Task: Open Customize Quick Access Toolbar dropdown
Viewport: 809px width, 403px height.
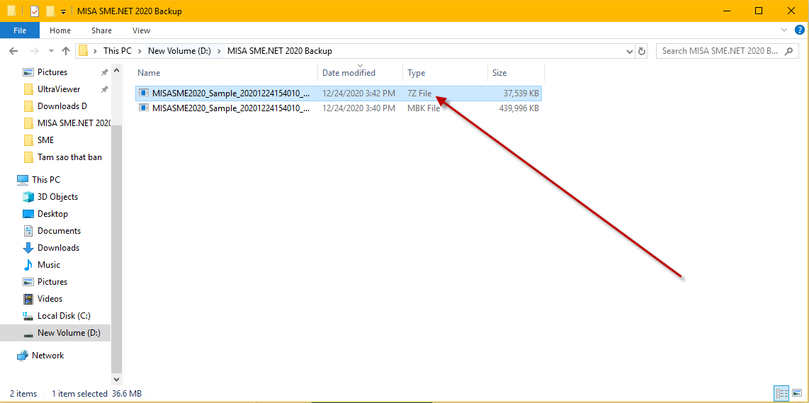Action: pos(63,11)
